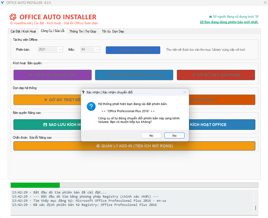Confirm conversion with Yes button
The height and width of the screenshot is (218, 268).
point(151,135)
